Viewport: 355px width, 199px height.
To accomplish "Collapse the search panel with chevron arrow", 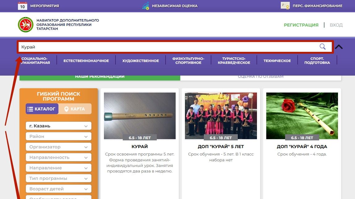I will 339,47.
